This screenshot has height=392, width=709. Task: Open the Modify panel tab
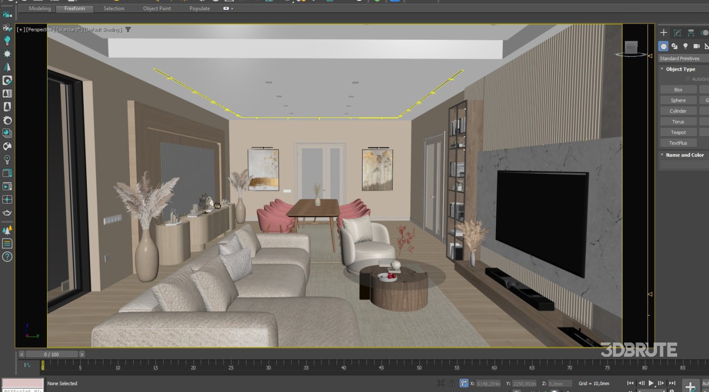coord(677,32)
